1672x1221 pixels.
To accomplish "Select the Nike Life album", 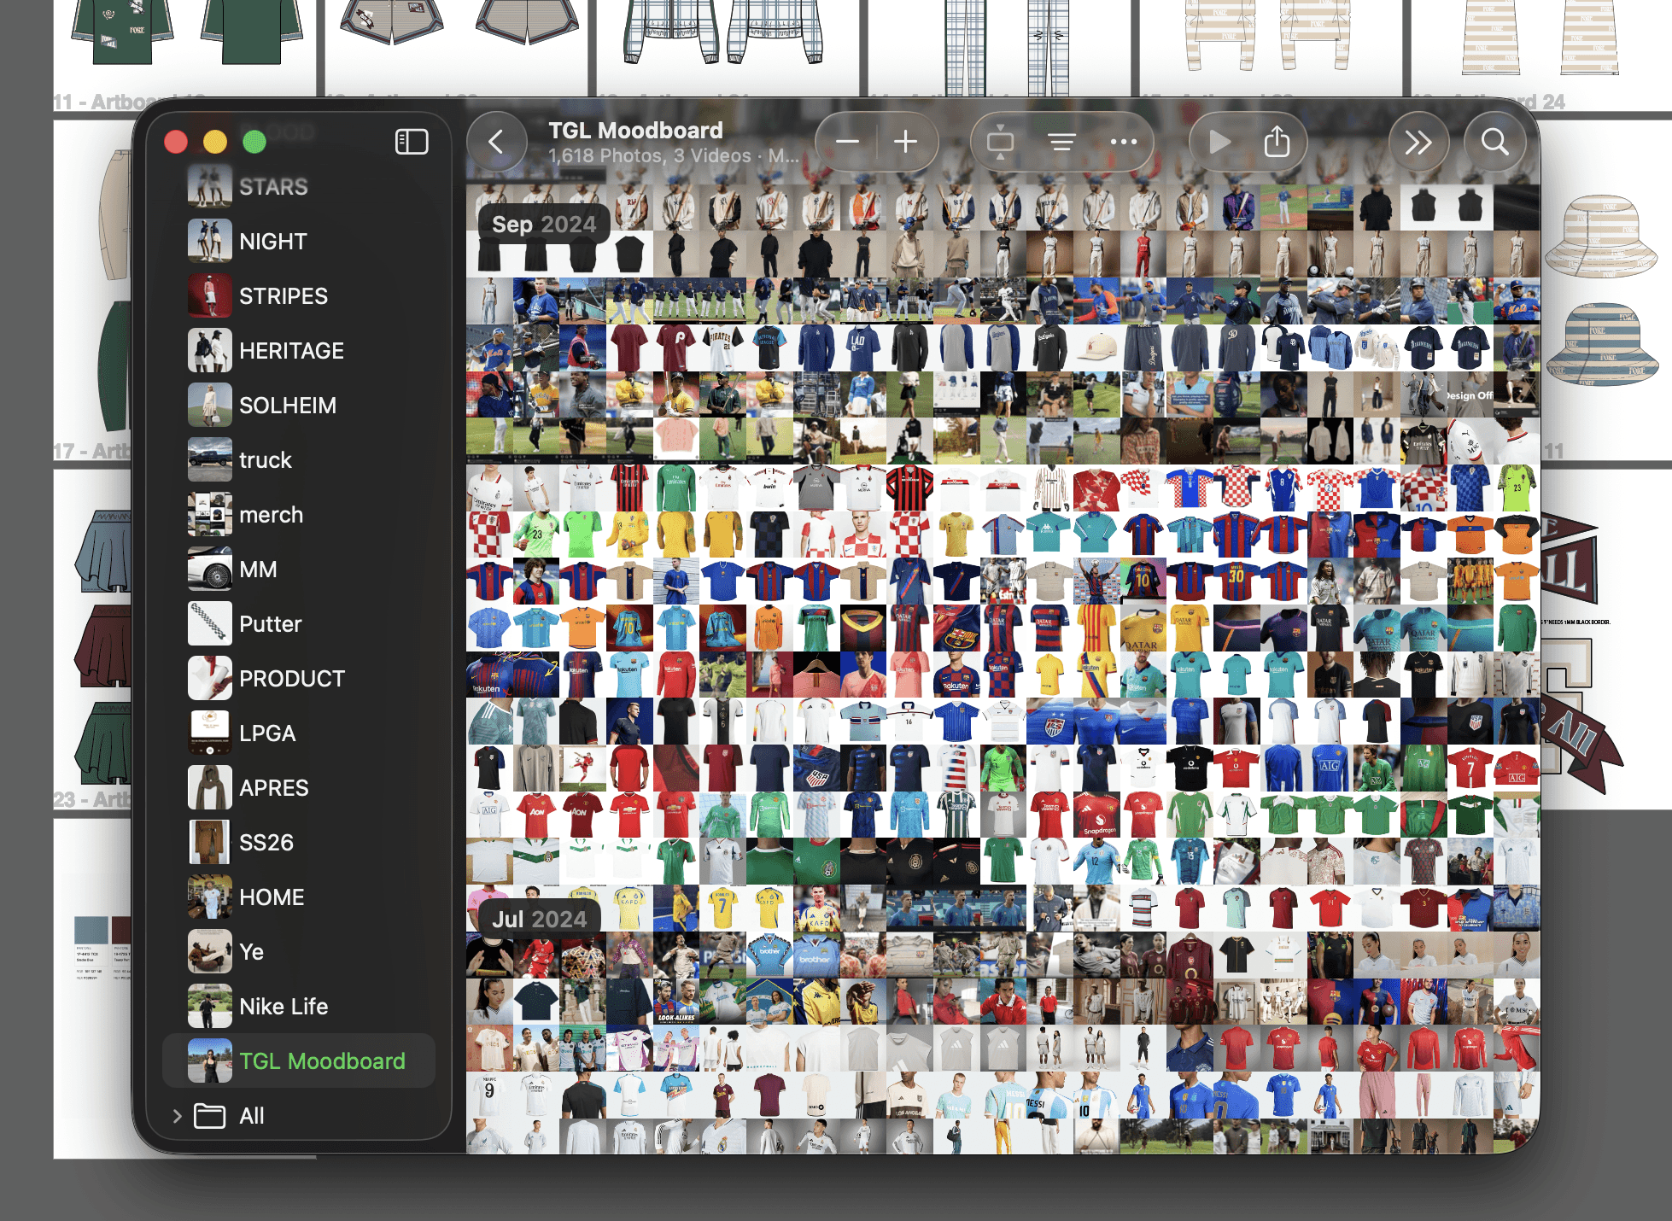I will point(283,1007).
